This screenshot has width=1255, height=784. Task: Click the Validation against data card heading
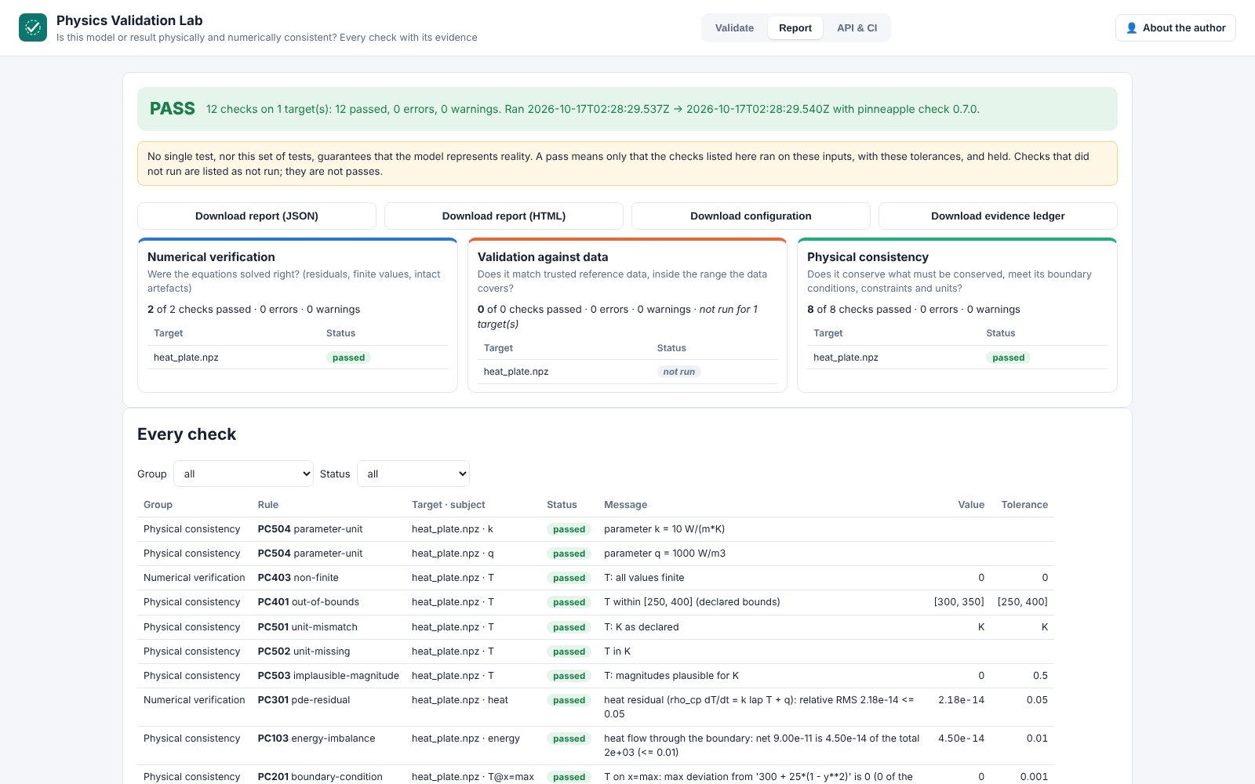(x=543, y=257)
